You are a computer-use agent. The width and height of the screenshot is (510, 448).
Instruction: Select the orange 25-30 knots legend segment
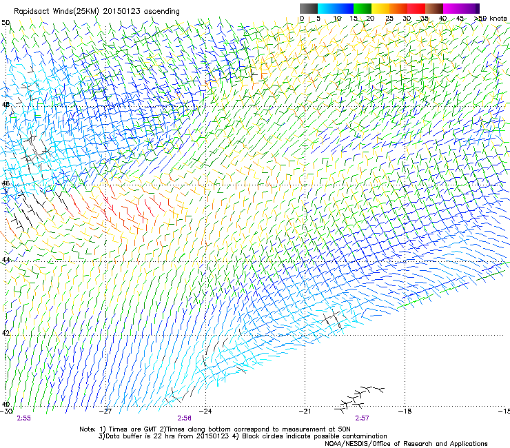click(x=398, y=8)
